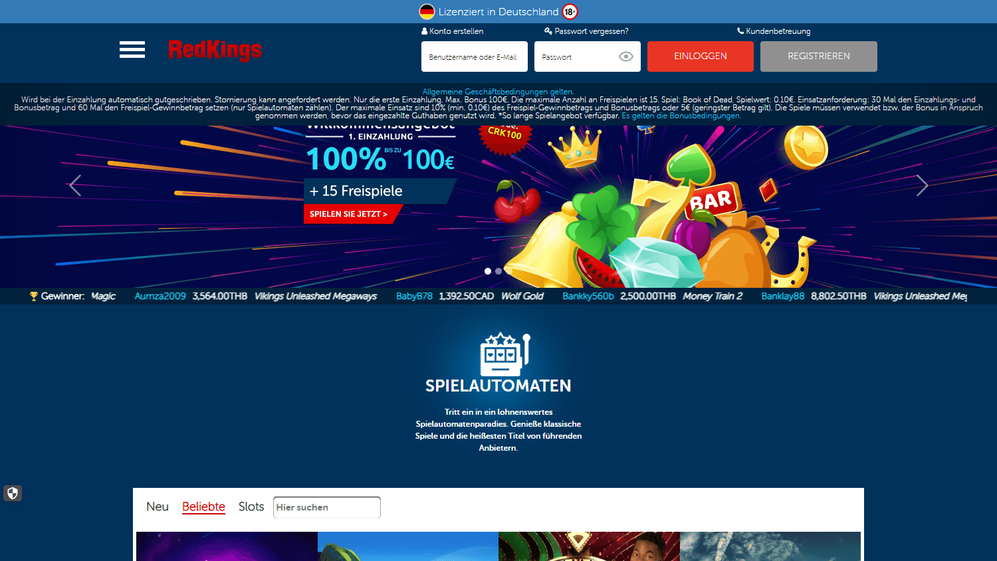Click Money Train 2 in ticker
This screenshot has width=997, height=561.
tap(713, 296)
